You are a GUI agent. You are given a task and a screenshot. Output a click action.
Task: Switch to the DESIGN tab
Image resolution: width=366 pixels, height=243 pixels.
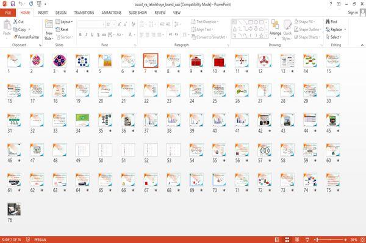tap(61, 13)
